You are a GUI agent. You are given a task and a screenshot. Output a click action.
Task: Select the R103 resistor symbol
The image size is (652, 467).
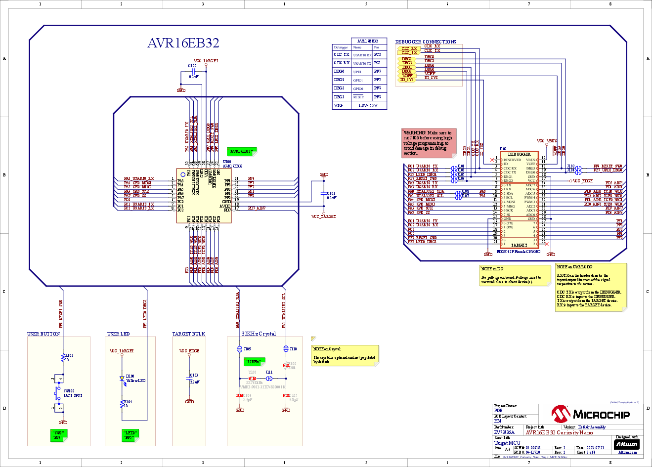click(x=63, y=357)
